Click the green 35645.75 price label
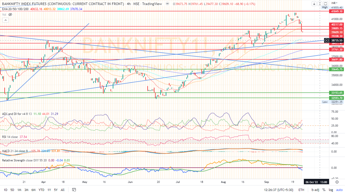Viewport: 345px width, 194px height. tap(337, 69)
